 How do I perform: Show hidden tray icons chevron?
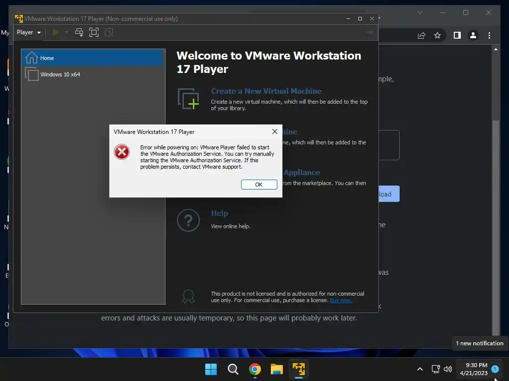(420, 369)
